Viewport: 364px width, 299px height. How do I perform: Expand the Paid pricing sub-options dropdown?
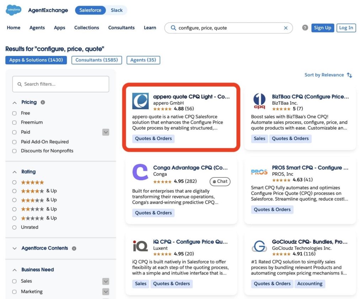[x=106, y=132]
